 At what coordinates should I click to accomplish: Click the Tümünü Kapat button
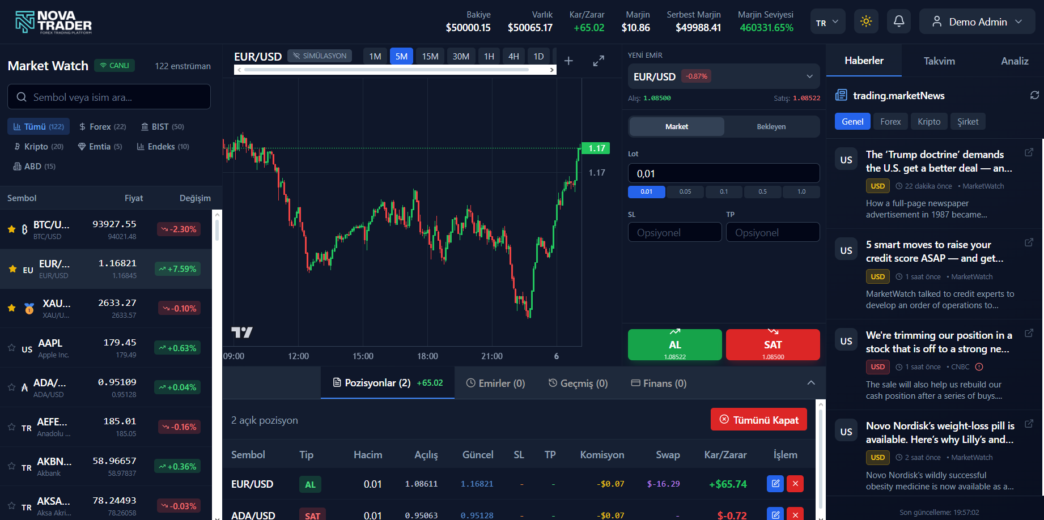coord(758,419)
